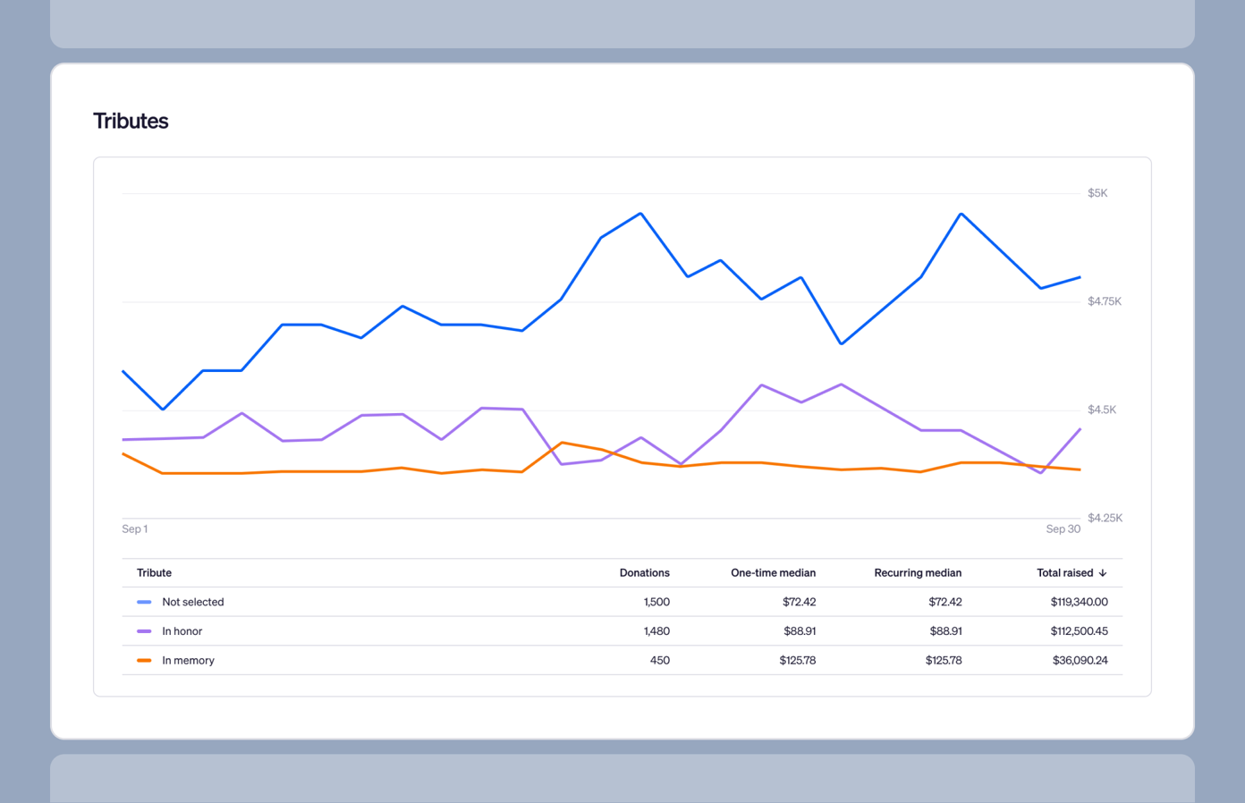Image resolution: width=1245 pixels, height=803 pixels.
Task: Click the blue Not selected legend swatch
Action: 144,603
